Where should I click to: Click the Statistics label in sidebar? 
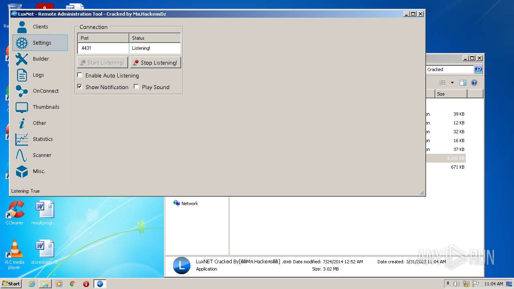(43, 139)
